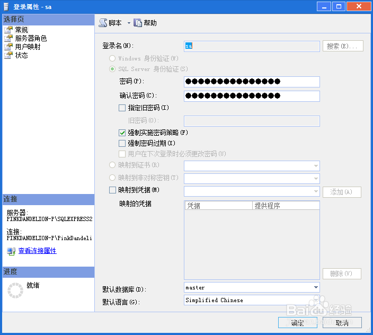This screenshot has width=373, height=335.
Task: Switch to the 用户映射 page
Action: pyautogui.click(x=28, y=47)
